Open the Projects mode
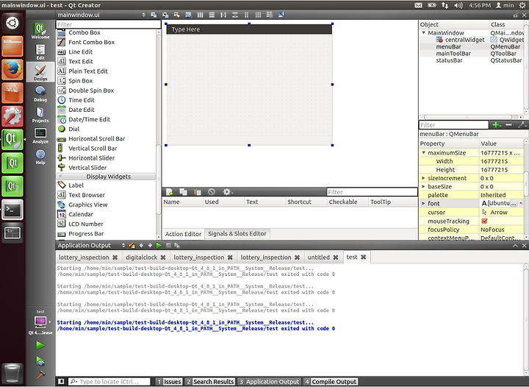This screenshot has height=387, width=529. pyautogui.click(x=40, y=115)
